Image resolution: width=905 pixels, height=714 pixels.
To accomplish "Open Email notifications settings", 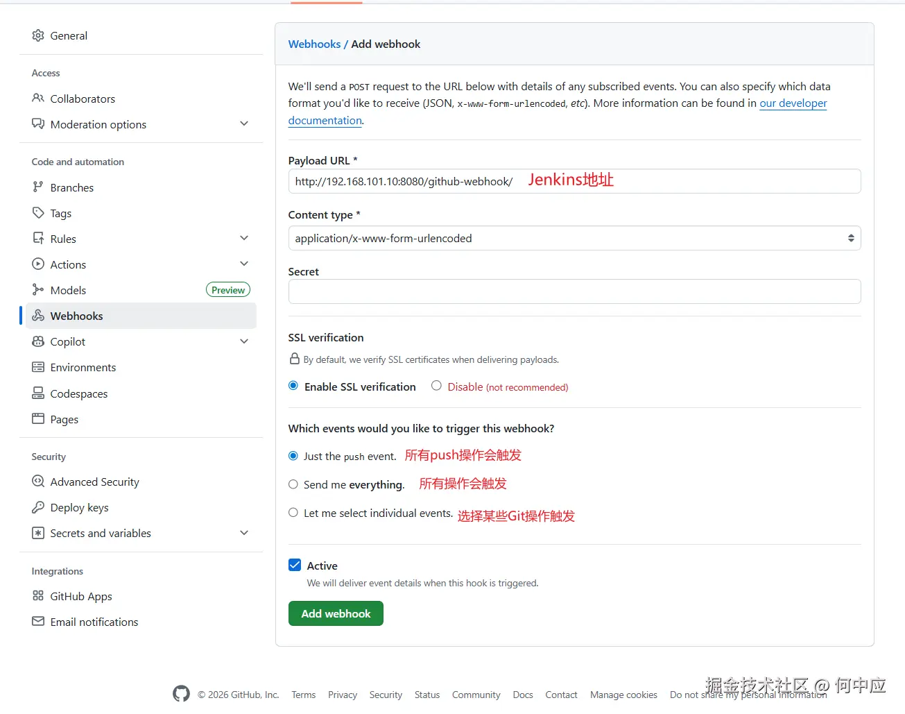I will point(94,622).
